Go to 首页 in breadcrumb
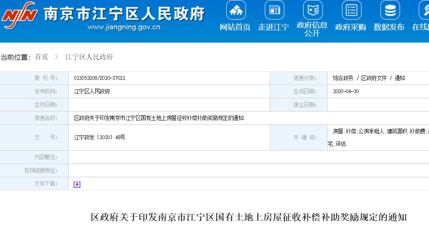This screenshot has height=225, width=429. (41, 57)
